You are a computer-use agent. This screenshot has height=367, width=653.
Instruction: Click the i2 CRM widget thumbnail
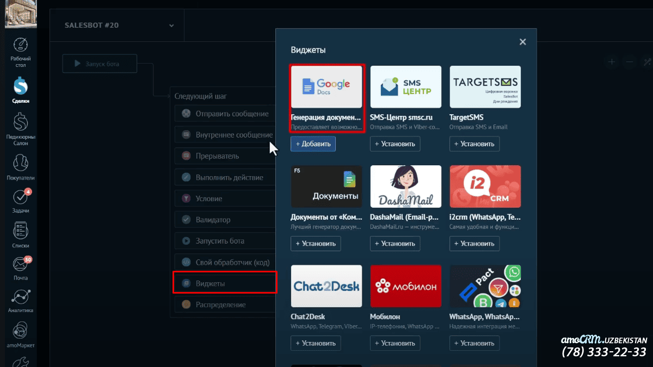[485, 186]
